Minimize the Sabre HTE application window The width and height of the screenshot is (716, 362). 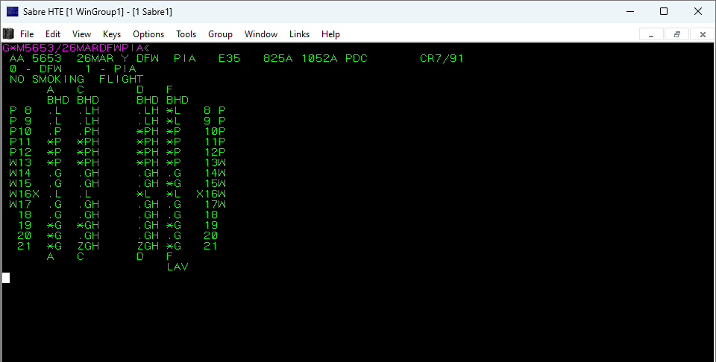629,11
